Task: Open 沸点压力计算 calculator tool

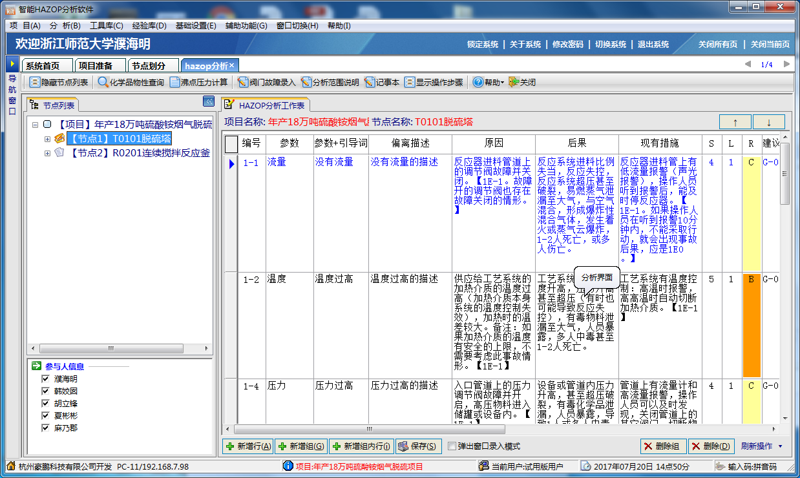Action: (x=174, y=83)
